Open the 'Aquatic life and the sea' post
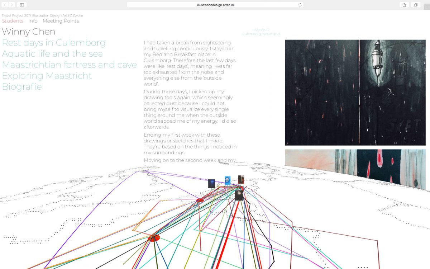 click(52, 54)
